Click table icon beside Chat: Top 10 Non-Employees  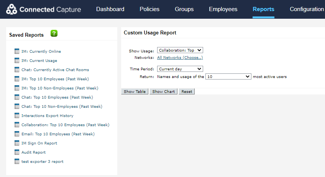click(17, 106)
